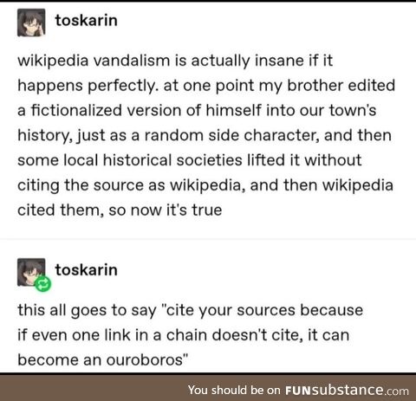Click the words 'so now it's true'

166,210
